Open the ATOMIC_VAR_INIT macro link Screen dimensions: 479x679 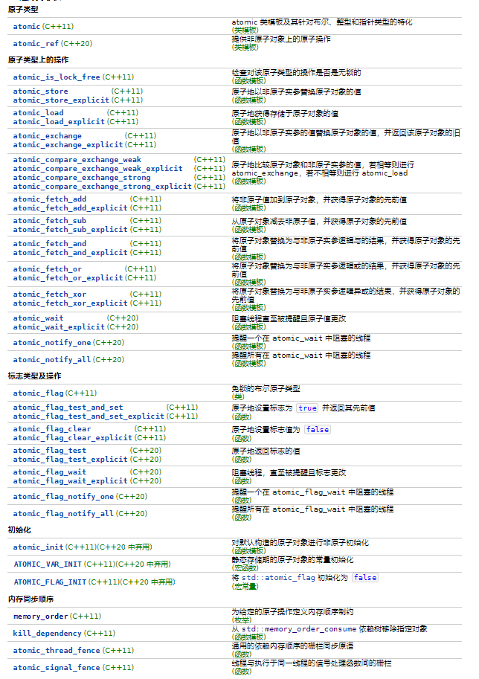coord(48,564)
